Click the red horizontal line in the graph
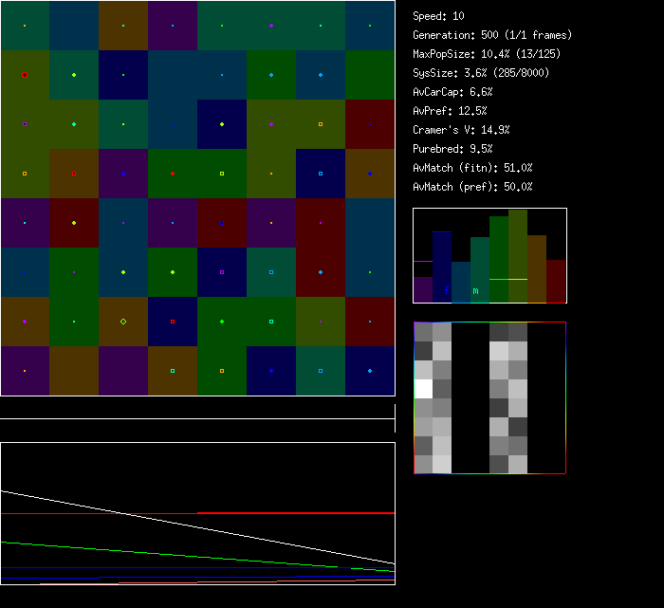664x608 pixels. 294,512
